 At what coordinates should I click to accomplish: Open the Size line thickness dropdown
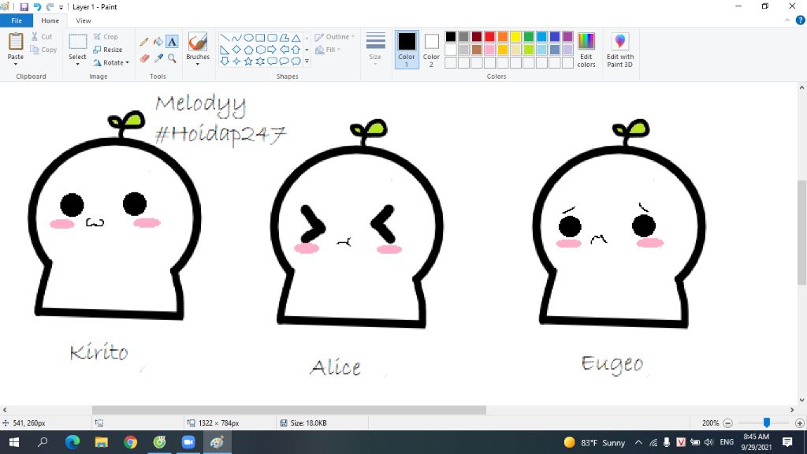375,50
